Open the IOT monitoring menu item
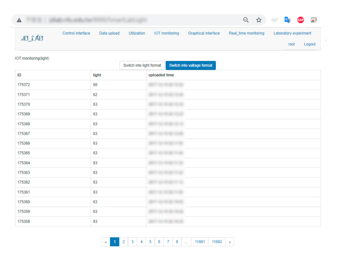Image resolution: width=338 pixels, height=257 pixels. 167,33
